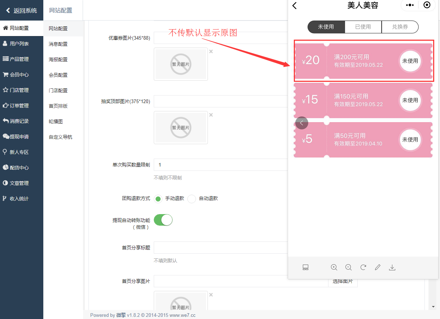
Task: Click the 有效期至2019.04.10 text
Action: point(358,143)
